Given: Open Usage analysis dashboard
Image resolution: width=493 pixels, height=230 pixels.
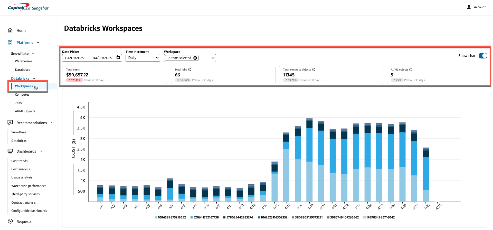Looking at the screenshot, I should (x=22, y=177).
